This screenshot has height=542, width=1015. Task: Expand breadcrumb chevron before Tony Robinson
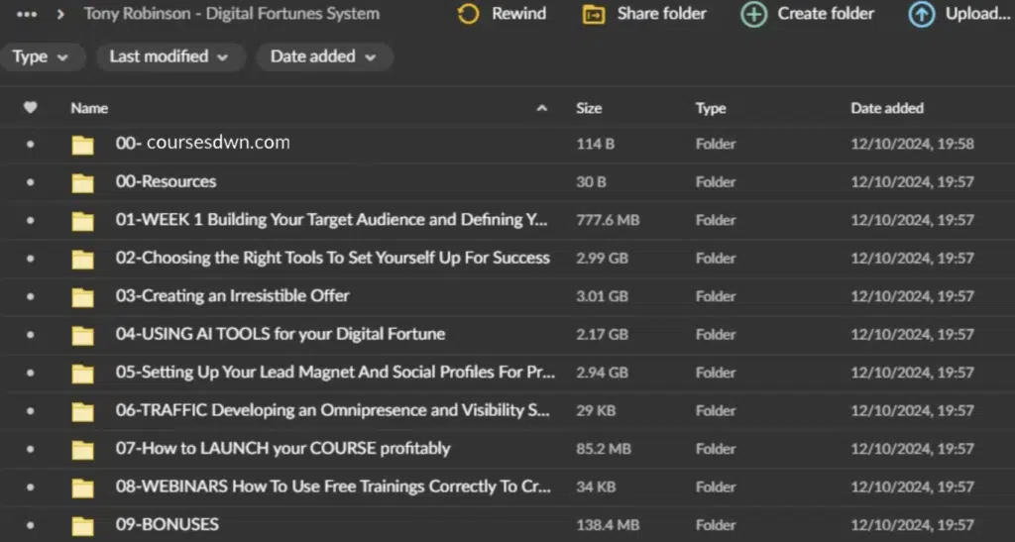[x=60, y=14]
